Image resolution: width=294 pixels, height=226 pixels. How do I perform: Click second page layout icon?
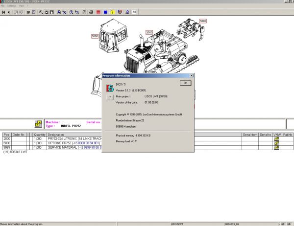coord(51,12)
